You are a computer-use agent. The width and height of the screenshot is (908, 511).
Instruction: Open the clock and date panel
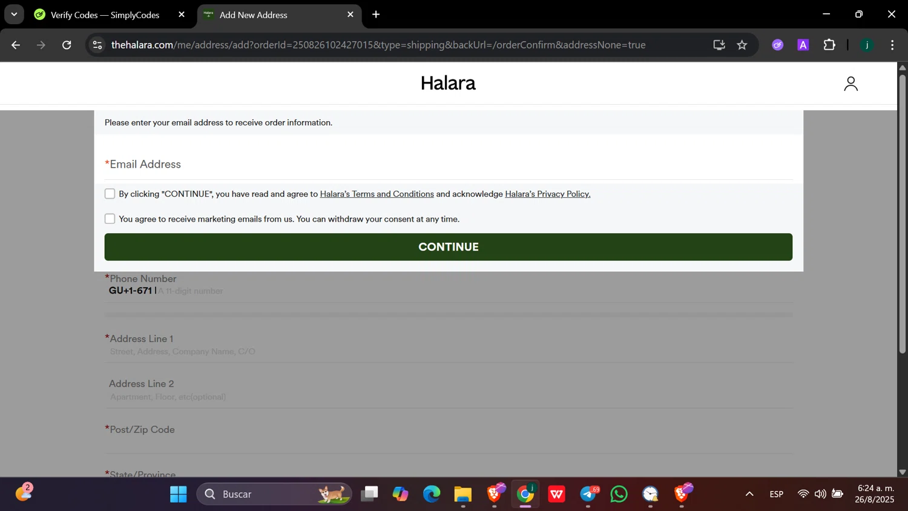point(875,494)
